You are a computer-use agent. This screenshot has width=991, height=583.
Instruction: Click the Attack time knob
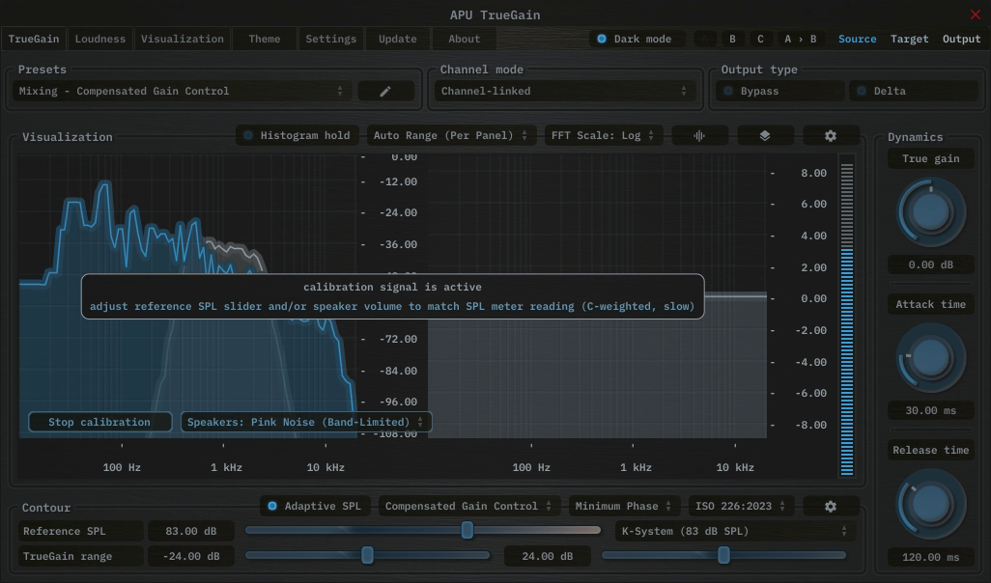[931, 357]
